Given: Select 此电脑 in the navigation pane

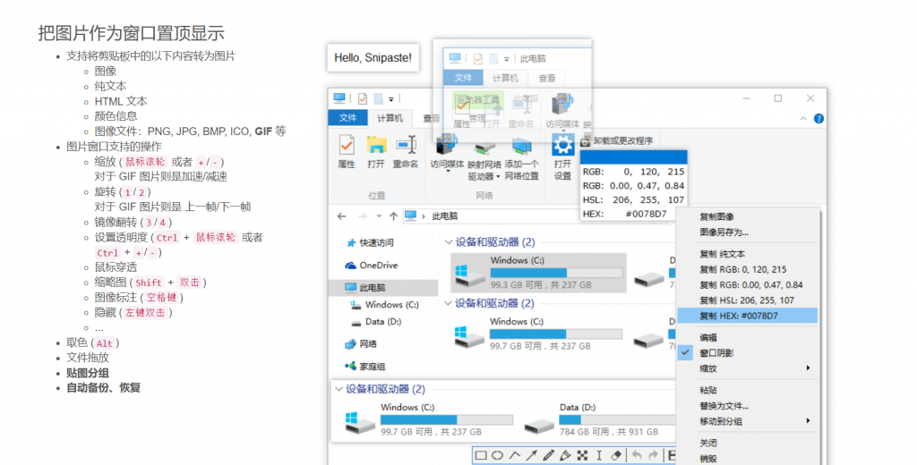Looking at the screenshot, I should coord(384,287).
